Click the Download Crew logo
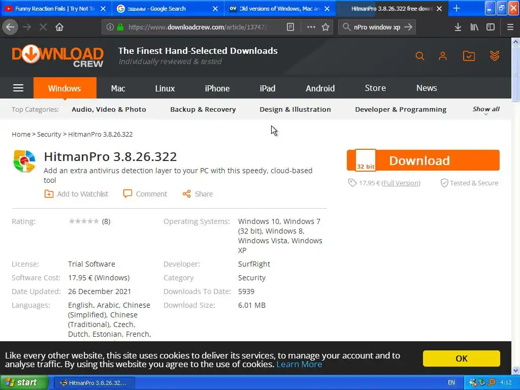Viewport: 520px width, 390px height. tap(58, 56)
